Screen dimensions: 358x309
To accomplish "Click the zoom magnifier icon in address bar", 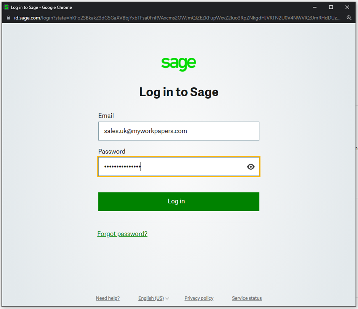I will tap(349, 18).
